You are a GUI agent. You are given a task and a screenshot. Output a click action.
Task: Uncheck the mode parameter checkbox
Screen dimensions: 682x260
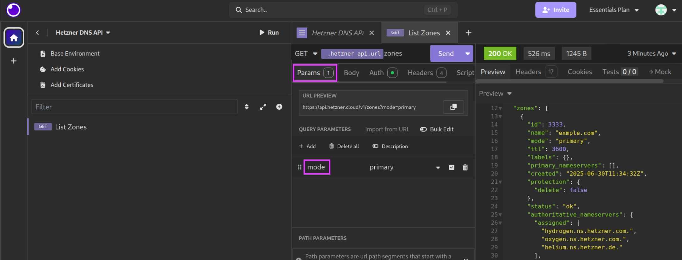(x=451, y=167)
